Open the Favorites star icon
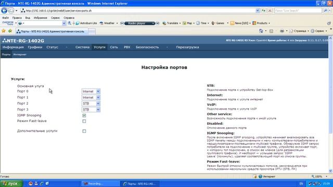 click(x=4, y=31)
